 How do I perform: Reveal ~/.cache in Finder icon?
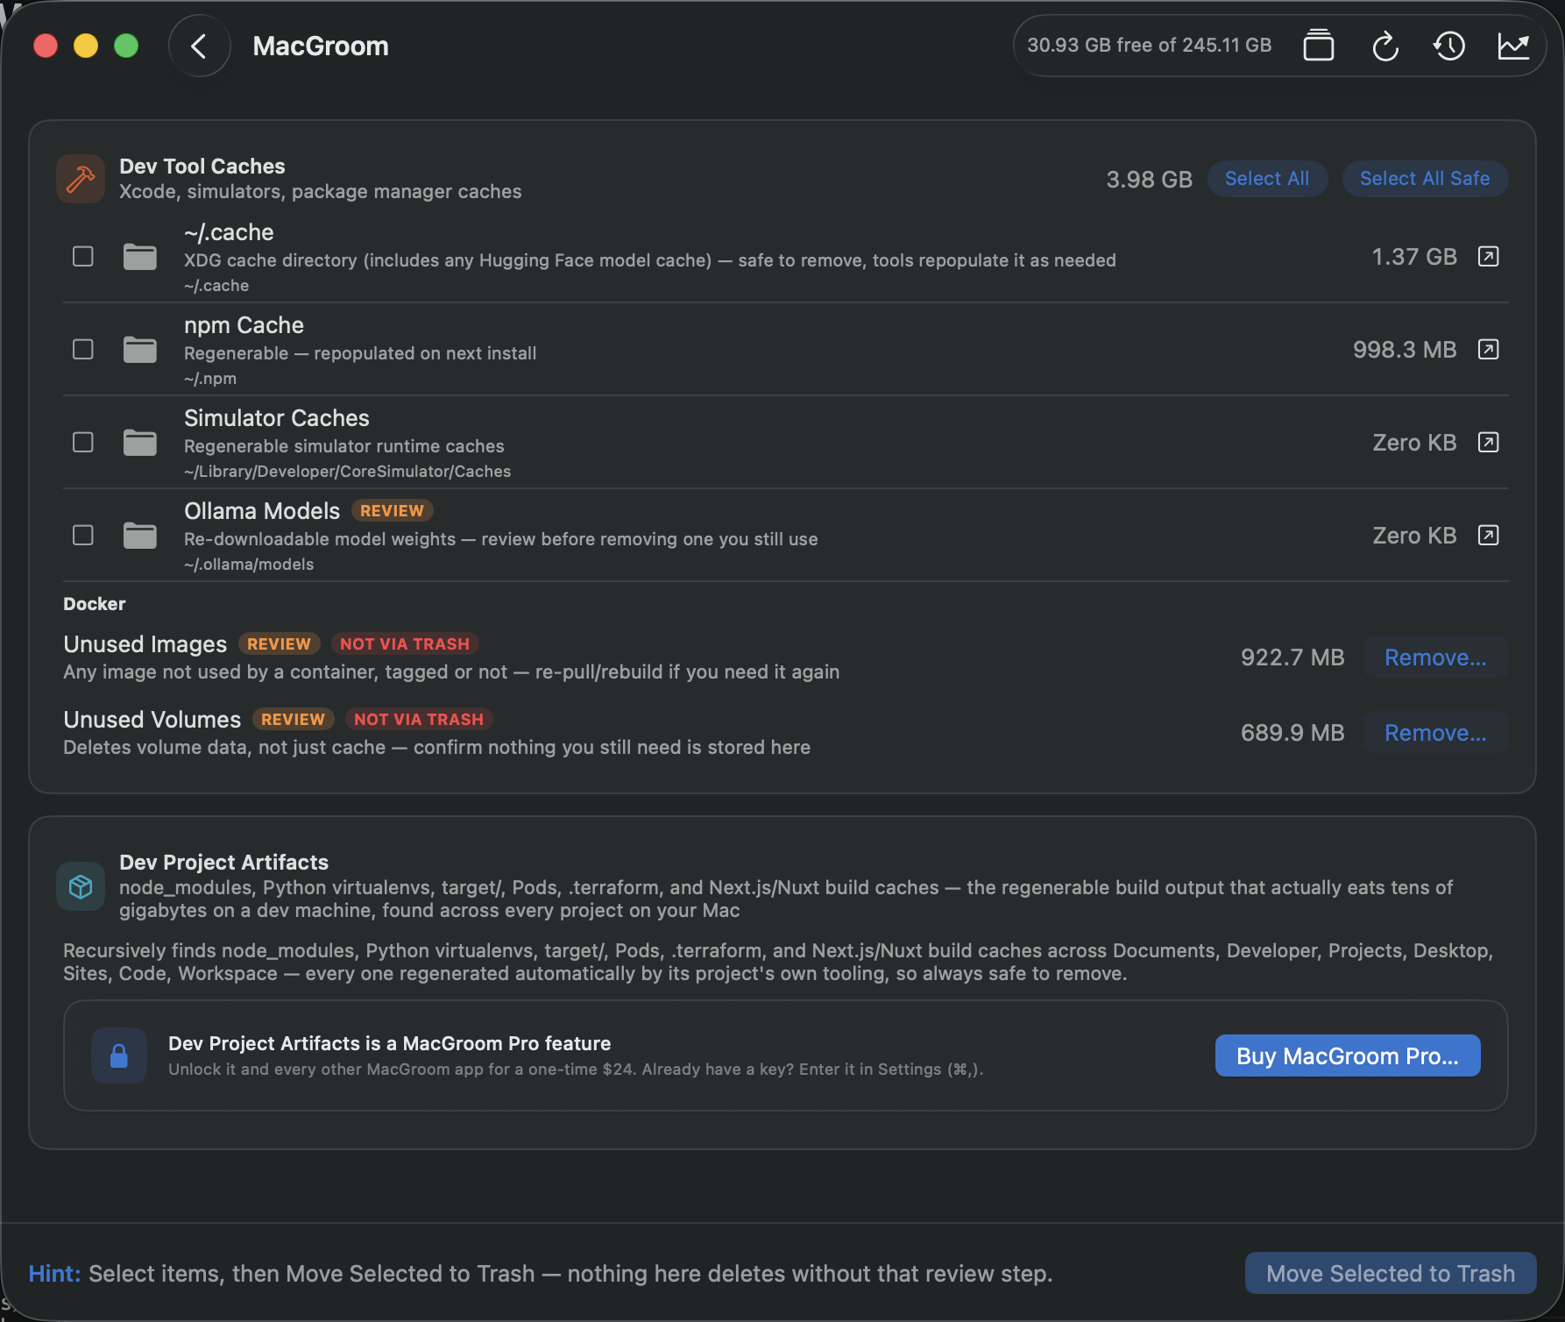click(1488, 257)
